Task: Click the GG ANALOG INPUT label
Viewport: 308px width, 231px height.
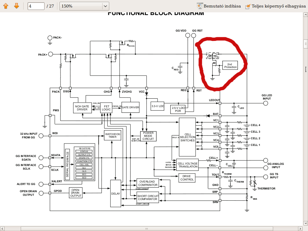Action: [276, 165]
